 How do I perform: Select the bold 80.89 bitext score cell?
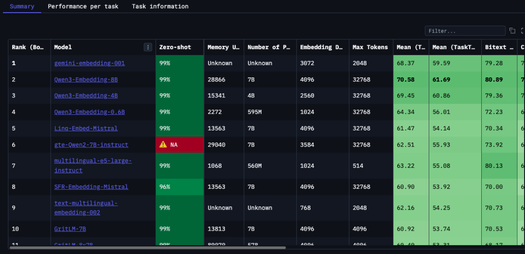(499, 79)
